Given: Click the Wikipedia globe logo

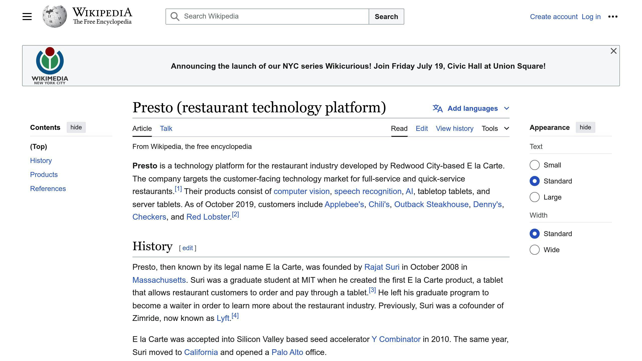Looking at the screenshot, I should 54,16.
